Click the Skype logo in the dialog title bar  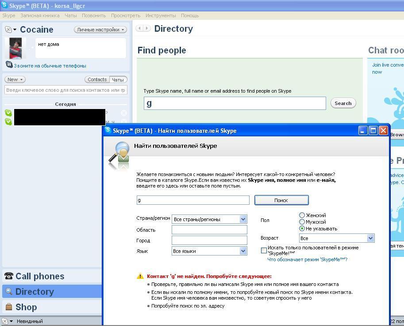point(108,130)
